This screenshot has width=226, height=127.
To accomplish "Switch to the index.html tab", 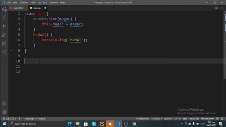I will point(18,8).
